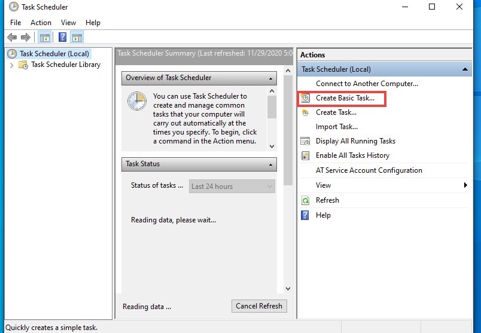
Task: Click 'Quickly creates a simple task.' status text
Action: pos(51,328)
